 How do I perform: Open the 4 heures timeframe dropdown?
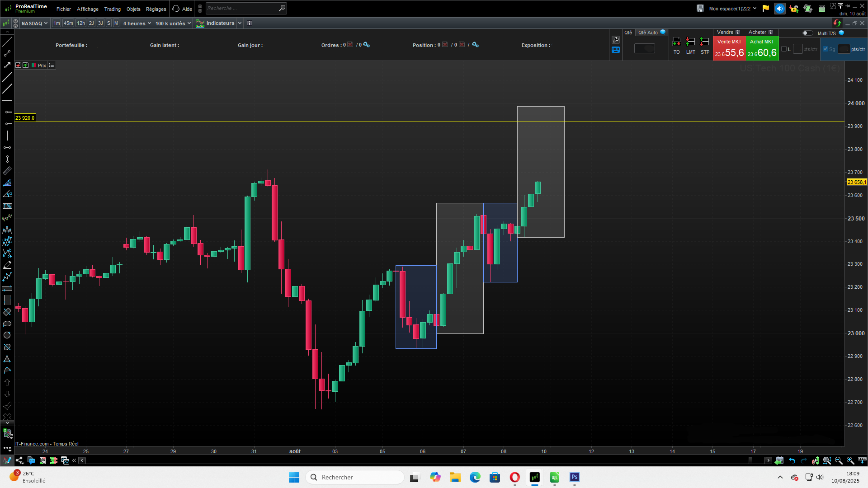pyautogui.click(x=137, y=23)
